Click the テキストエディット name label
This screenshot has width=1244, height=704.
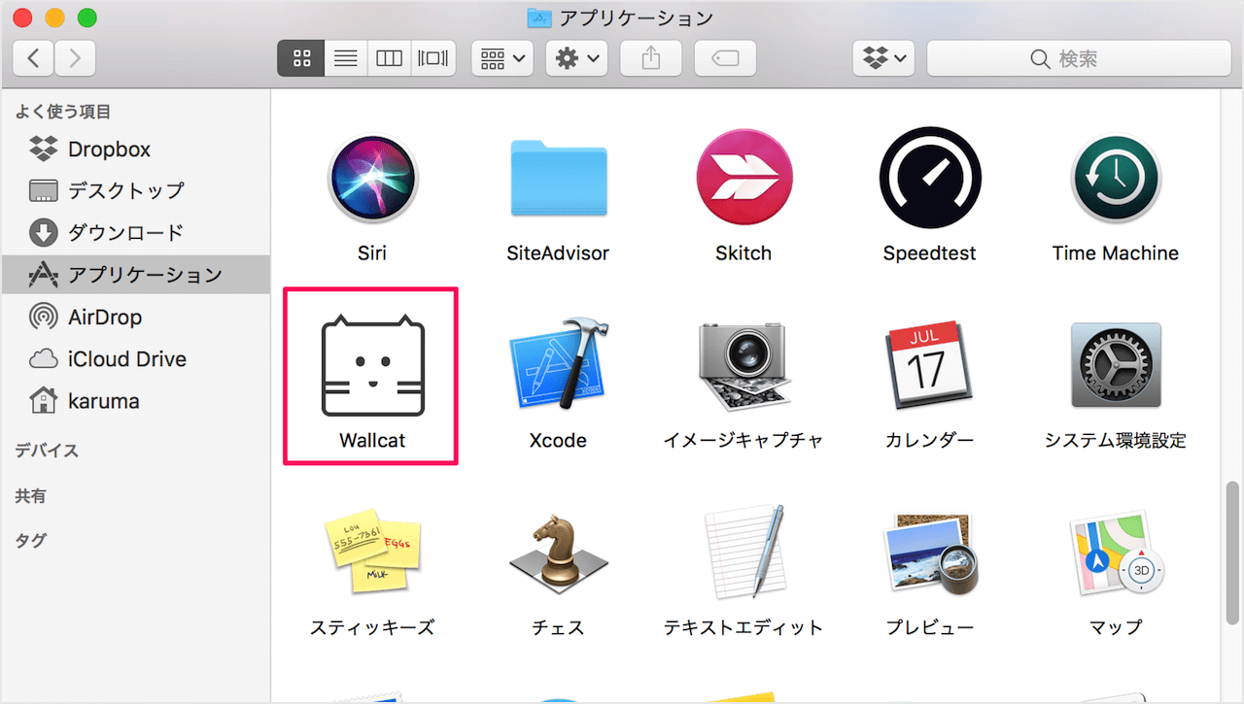pyautogui.click(x=743, y=627)
